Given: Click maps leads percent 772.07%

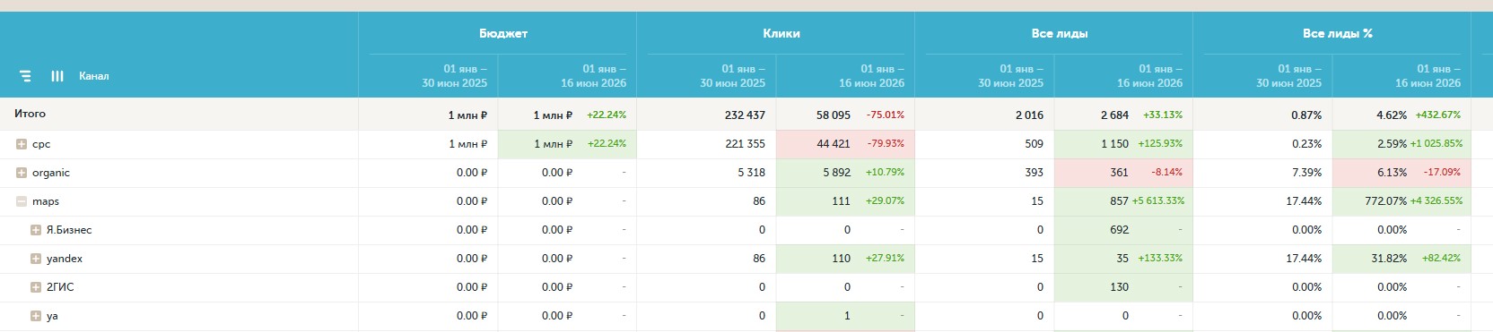Looking at the screenshot, I should 1385,201.
